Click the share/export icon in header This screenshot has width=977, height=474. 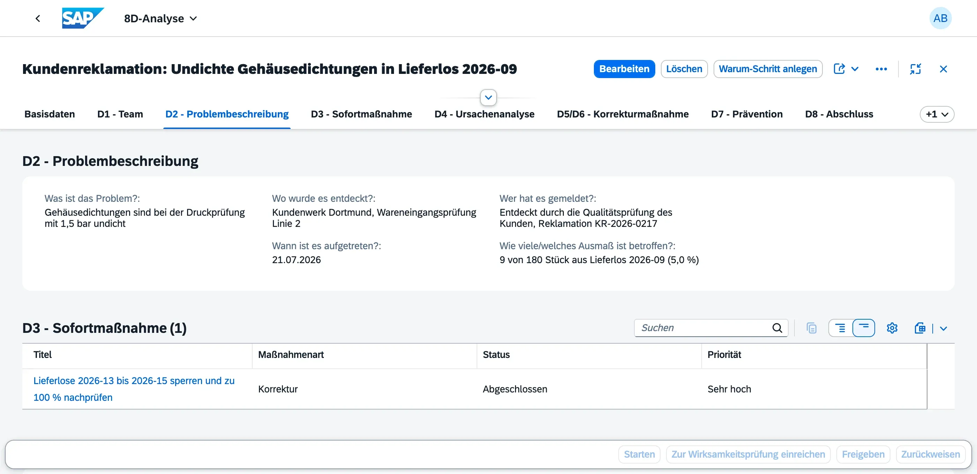point(839,69)
